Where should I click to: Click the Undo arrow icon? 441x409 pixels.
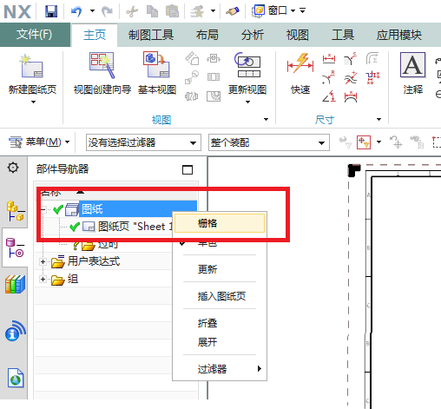point(76,11)
